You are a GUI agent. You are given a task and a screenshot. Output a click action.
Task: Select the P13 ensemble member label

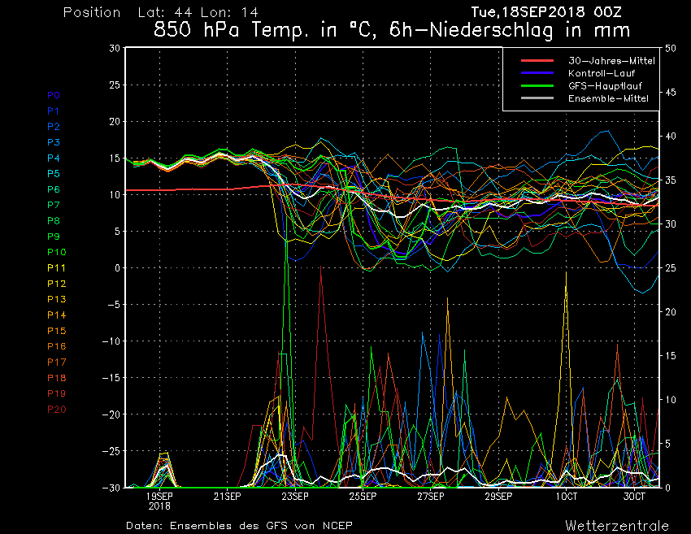pyautogui.click(x=57, y=299)
